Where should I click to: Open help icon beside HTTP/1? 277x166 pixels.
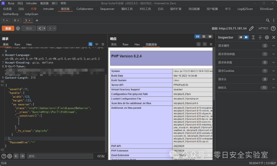pos(273,28)
